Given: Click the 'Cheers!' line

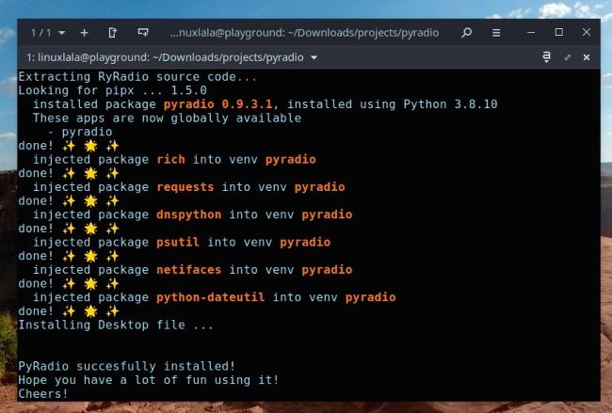Looking at the screenshot, I should pyautogui.click(x=43, y=394).
